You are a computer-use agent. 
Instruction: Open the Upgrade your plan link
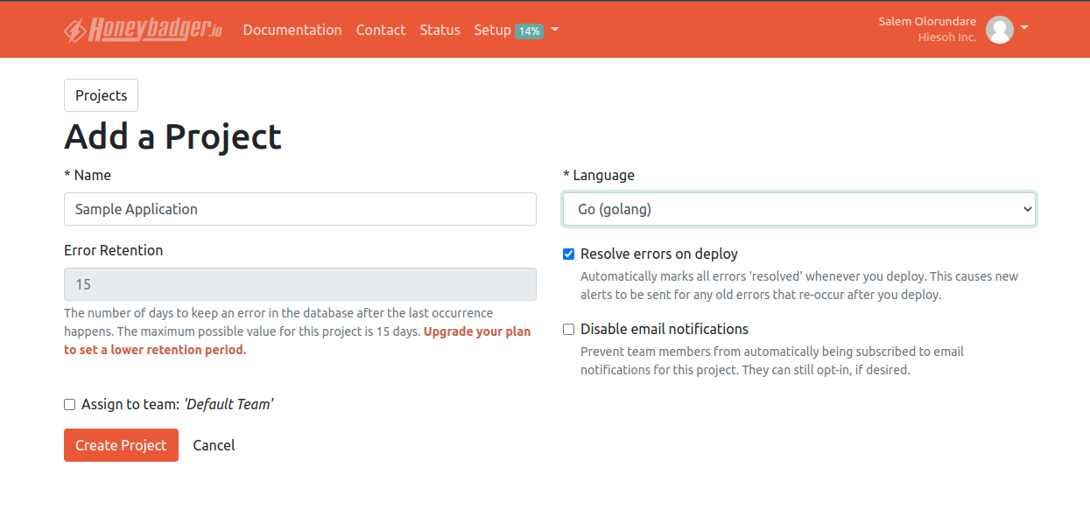(x=477, y=331)
